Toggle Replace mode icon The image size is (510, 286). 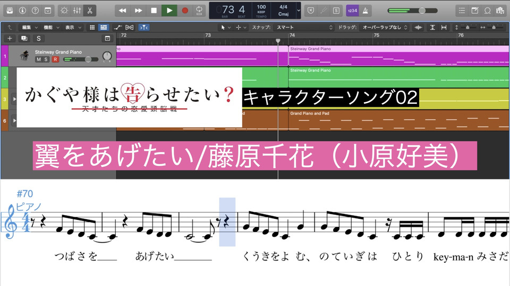tap(311, 11)
